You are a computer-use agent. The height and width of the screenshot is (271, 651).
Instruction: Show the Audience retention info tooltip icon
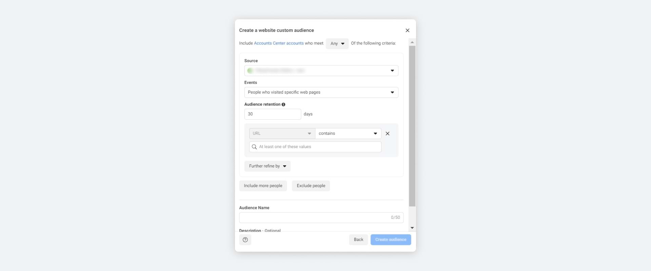click(283, 104)
